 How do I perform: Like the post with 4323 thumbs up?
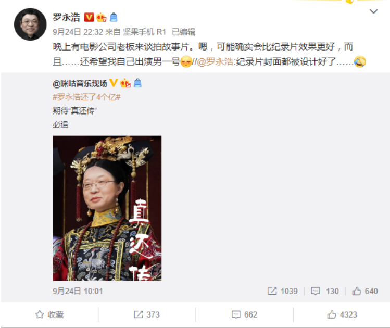pyautogui.click(x=342, y=314)
